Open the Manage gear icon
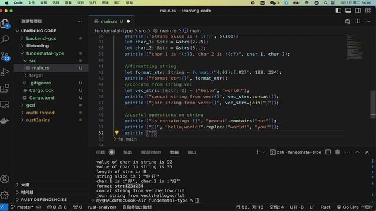The height and width of the screenshot is (211, 376). (x=5, y=195)
